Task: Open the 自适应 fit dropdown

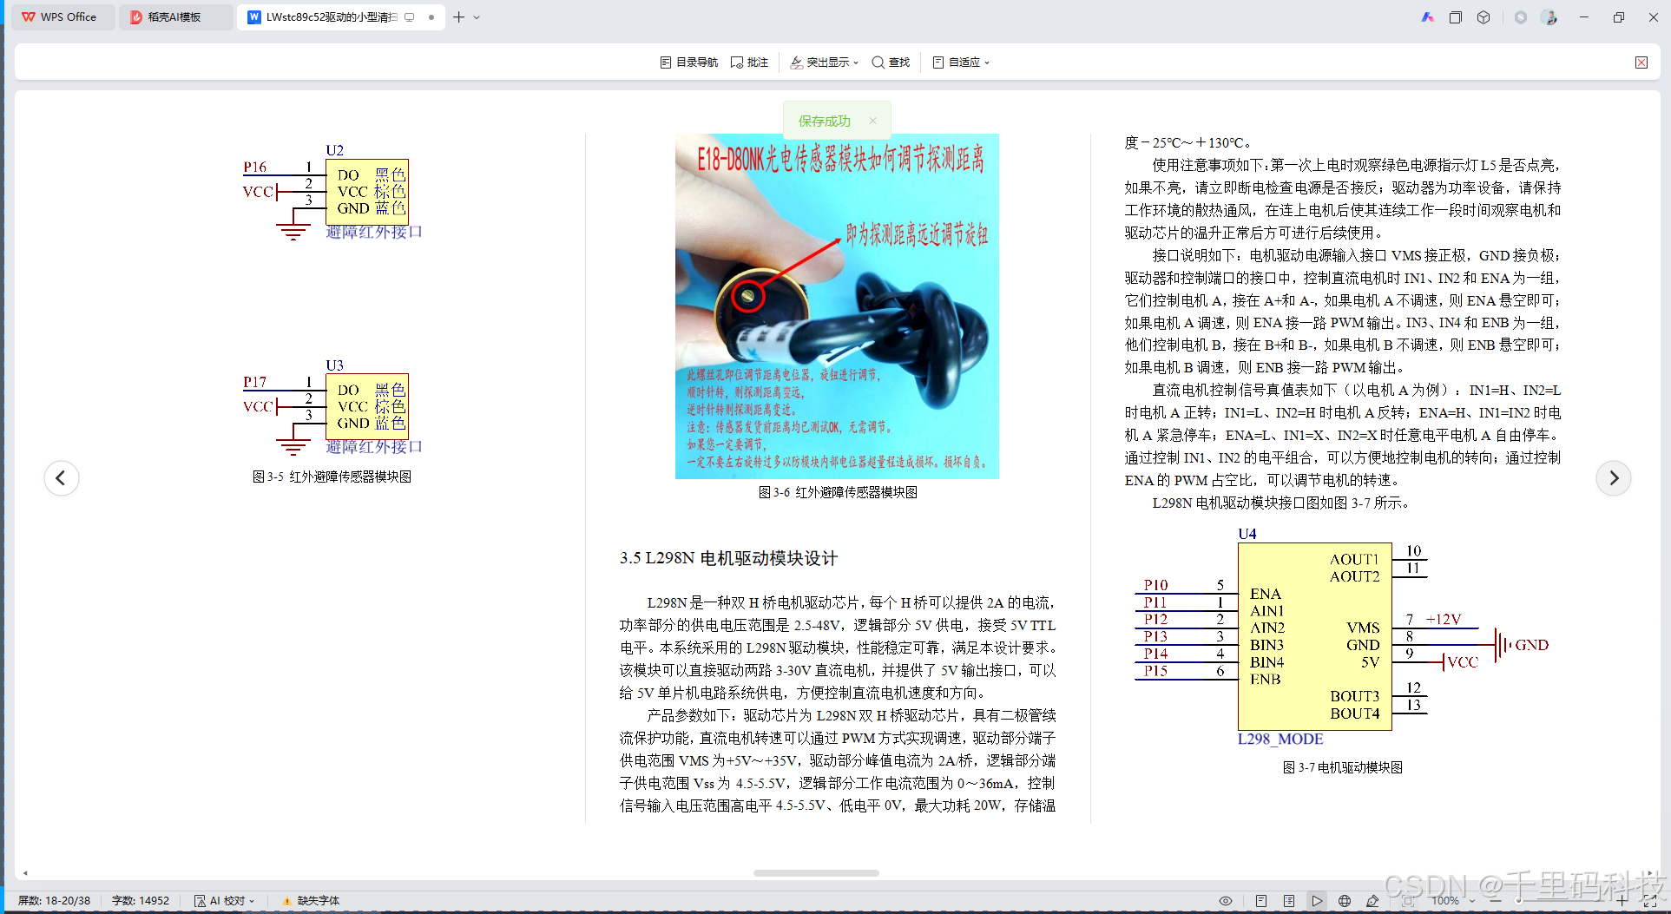Action: click(x=961, y=62)
